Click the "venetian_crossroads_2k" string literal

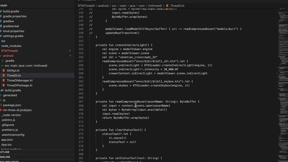tap(138, 57)
